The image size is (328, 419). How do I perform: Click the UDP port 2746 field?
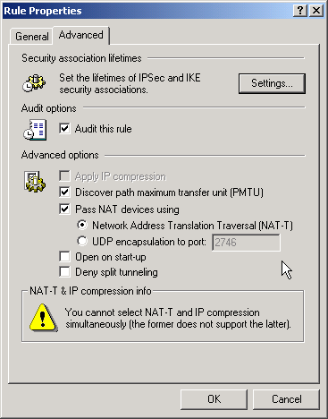[246, 243]
